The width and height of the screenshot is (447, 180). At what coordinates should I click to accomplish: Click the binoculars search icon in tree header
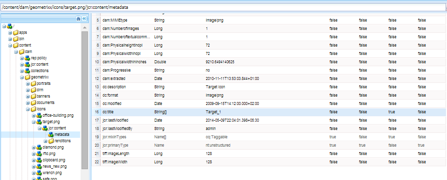click(x=78, y=18)
